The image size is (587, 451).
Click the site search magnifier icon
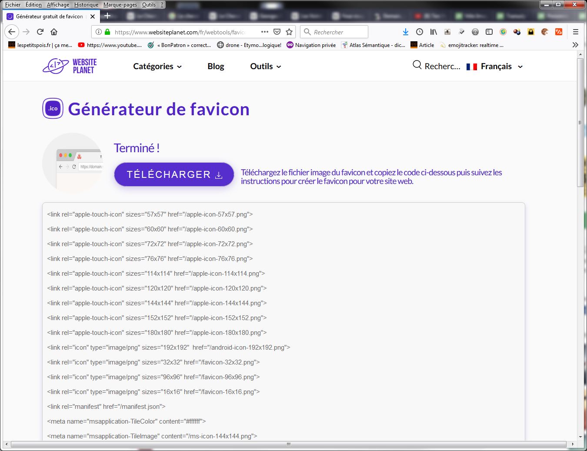[417, 65]
